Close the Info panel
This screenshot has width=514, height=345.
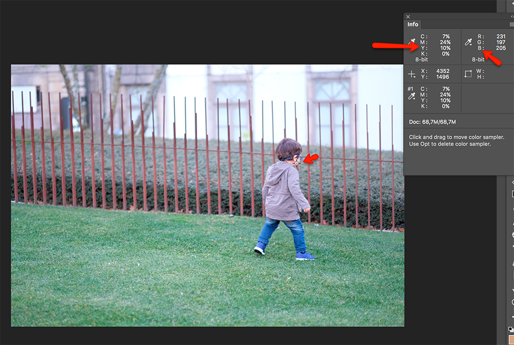409,17
